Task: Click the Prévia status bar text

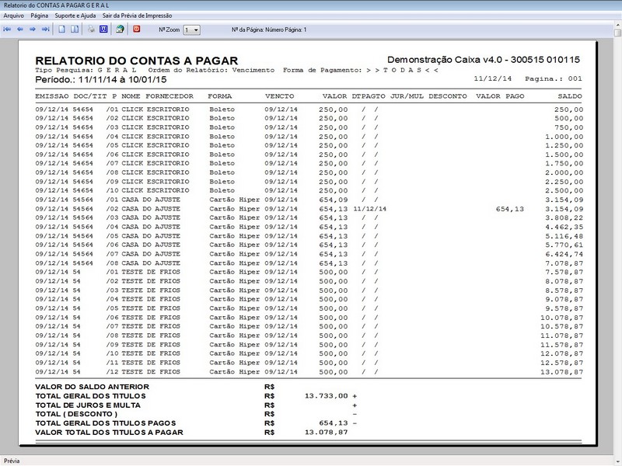Action: coord(12,461)
